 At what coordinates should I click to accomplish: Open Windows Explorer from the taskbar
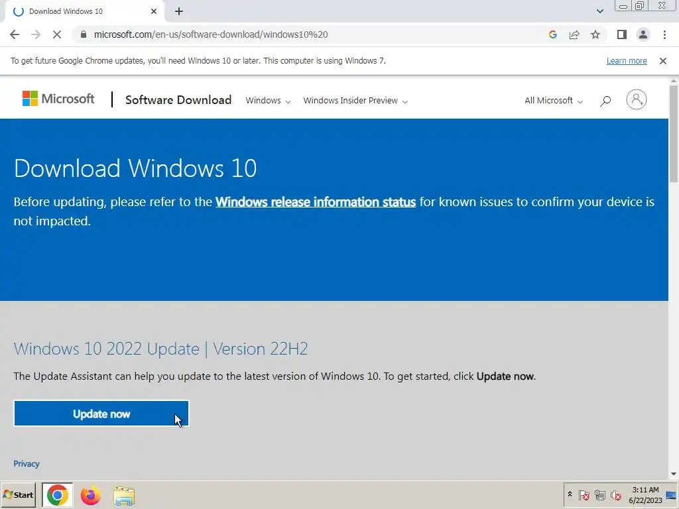point(124,496)
